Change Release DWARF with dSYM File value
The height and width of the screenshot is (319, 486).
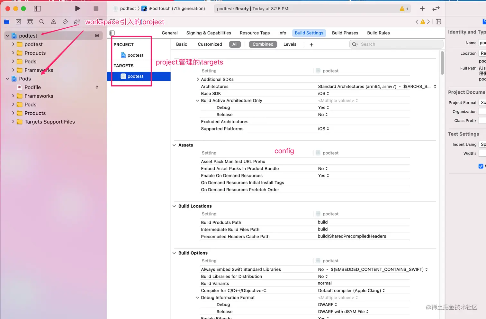tap(343, 312)
